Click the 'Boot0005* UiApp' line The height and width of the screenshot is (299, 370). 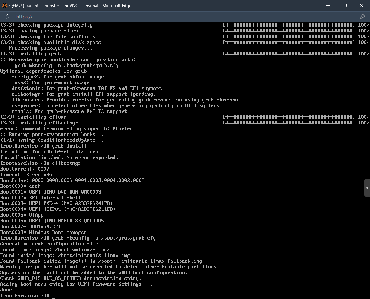coord(22,215)
